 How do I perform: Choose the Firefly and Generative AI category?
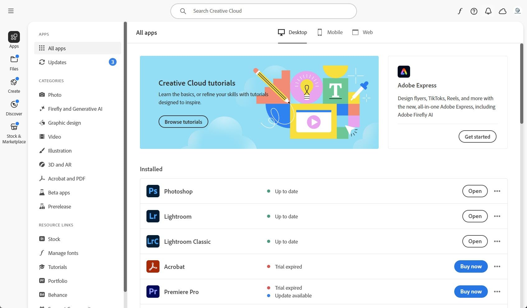point(75,109)
